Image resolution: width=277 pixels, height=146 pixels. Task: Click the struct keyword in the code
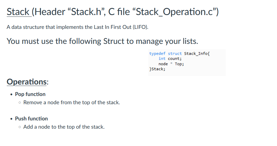175,54
